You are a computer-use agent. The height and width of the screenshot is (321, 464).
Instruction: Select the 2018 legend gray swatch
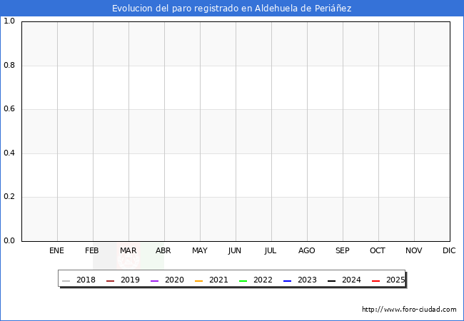pyautogui.click(x=66, y=281)
